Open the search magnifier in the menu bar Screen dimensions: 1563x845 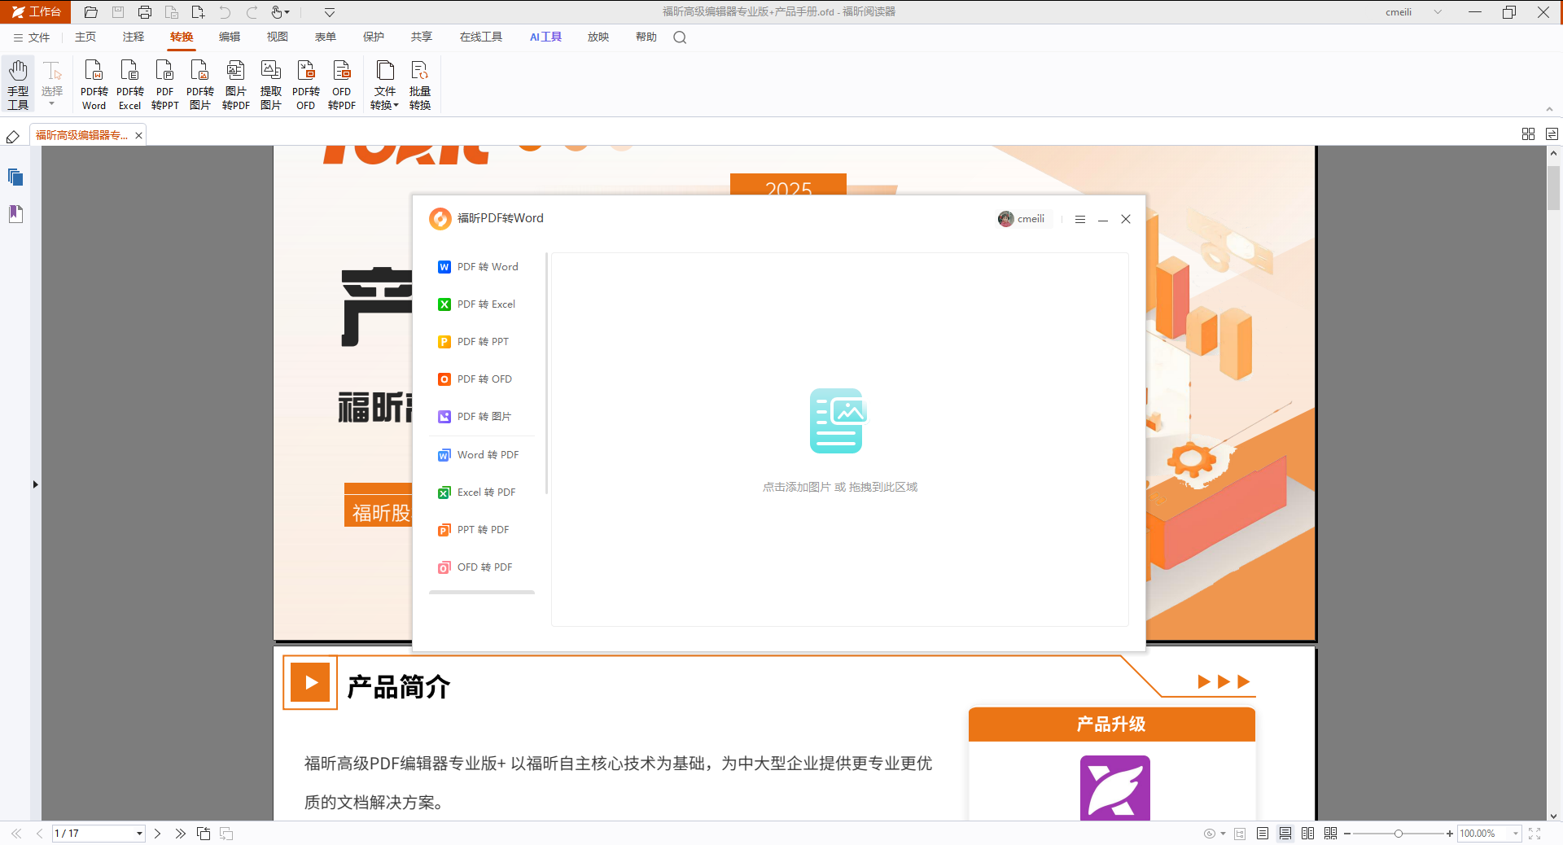680,37
